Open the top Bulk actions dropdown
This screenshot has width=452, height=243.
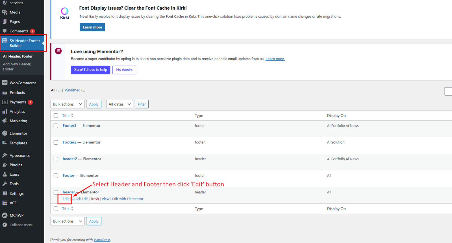click(x=67, y=104)
